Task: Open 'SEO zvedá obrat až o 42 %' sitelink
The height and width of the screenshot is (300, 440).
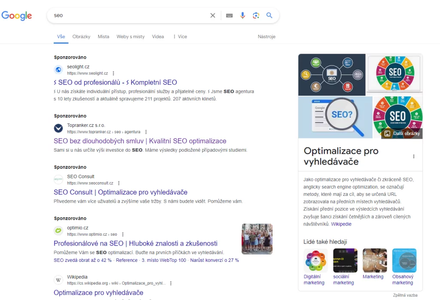Action: point(82,260)
